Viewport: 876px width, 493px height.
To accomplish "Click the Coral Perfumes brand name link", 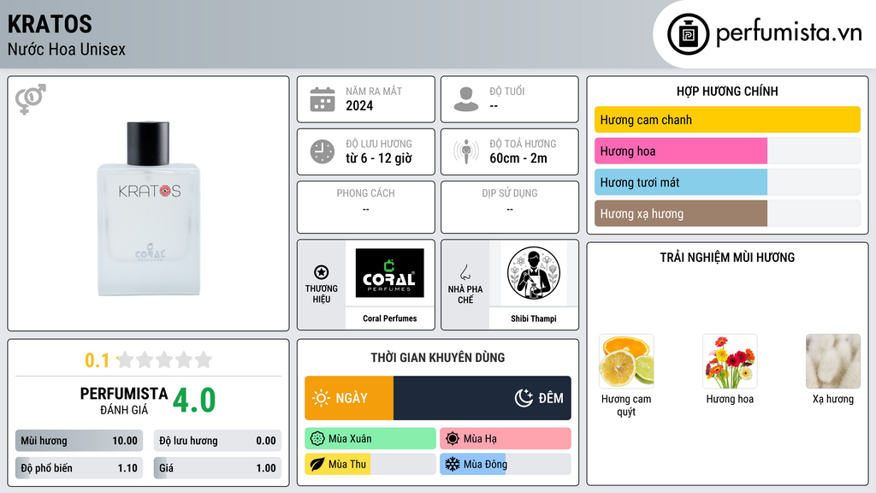I will pyautogui.click(x=389, y=318).
